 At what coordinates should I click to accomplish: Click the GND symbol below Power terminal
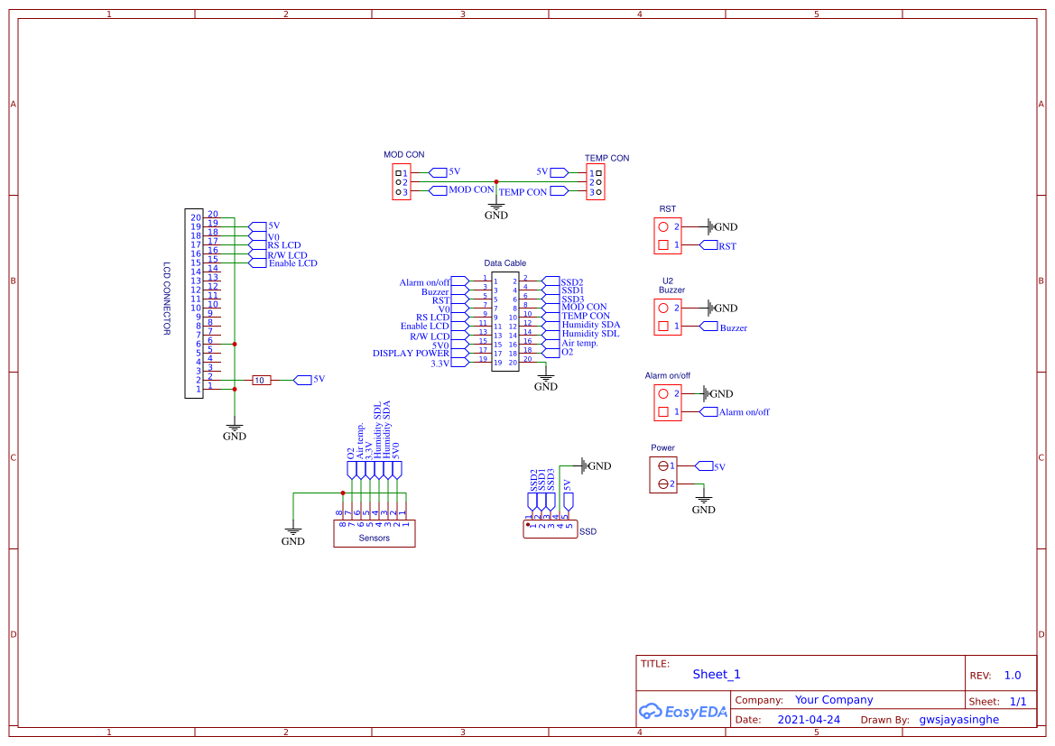tap(703, 505)
